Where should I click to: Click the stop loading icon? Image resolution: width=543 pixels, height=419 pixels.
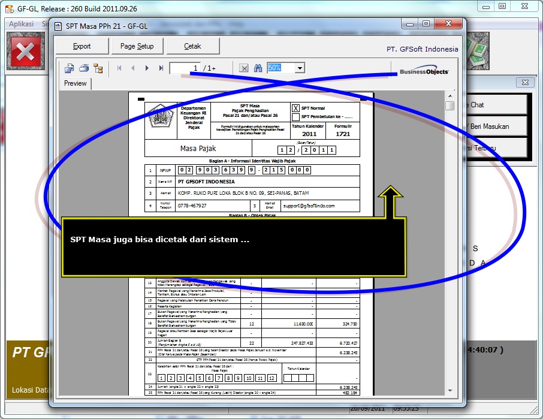click(244, 68)
